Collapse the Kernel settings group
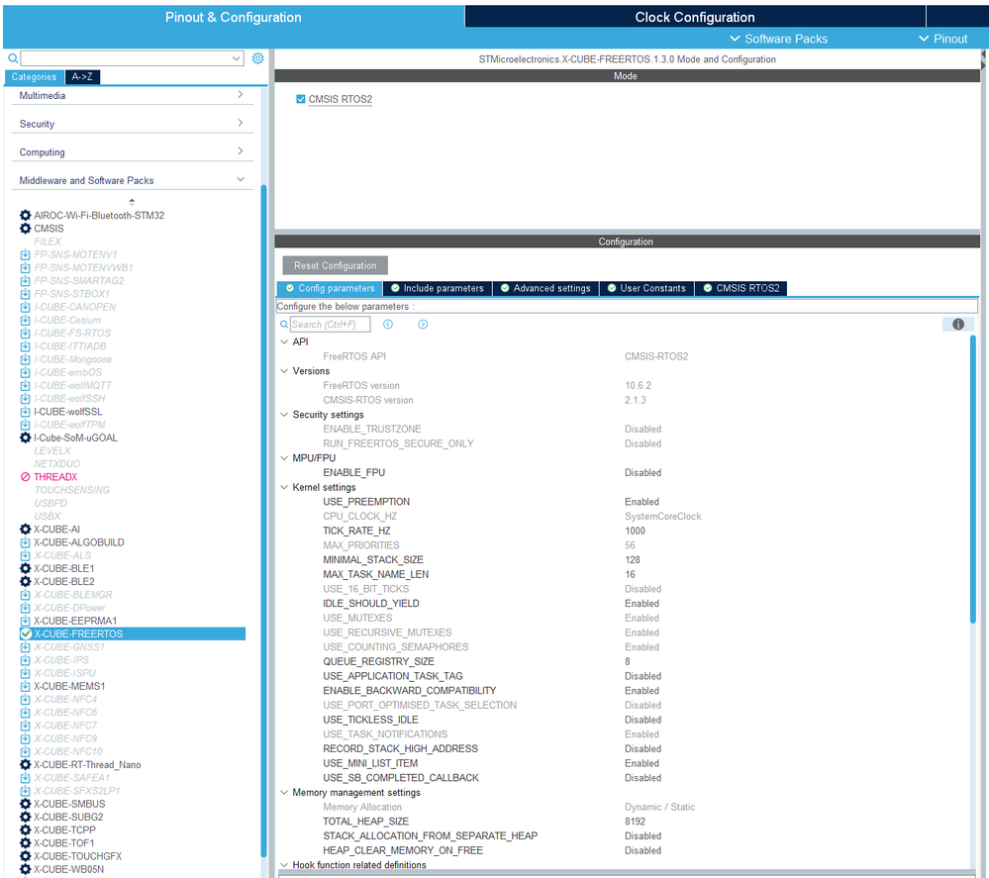Image resolution: width=989 pixels, height=878 pixels. [284, 487]
